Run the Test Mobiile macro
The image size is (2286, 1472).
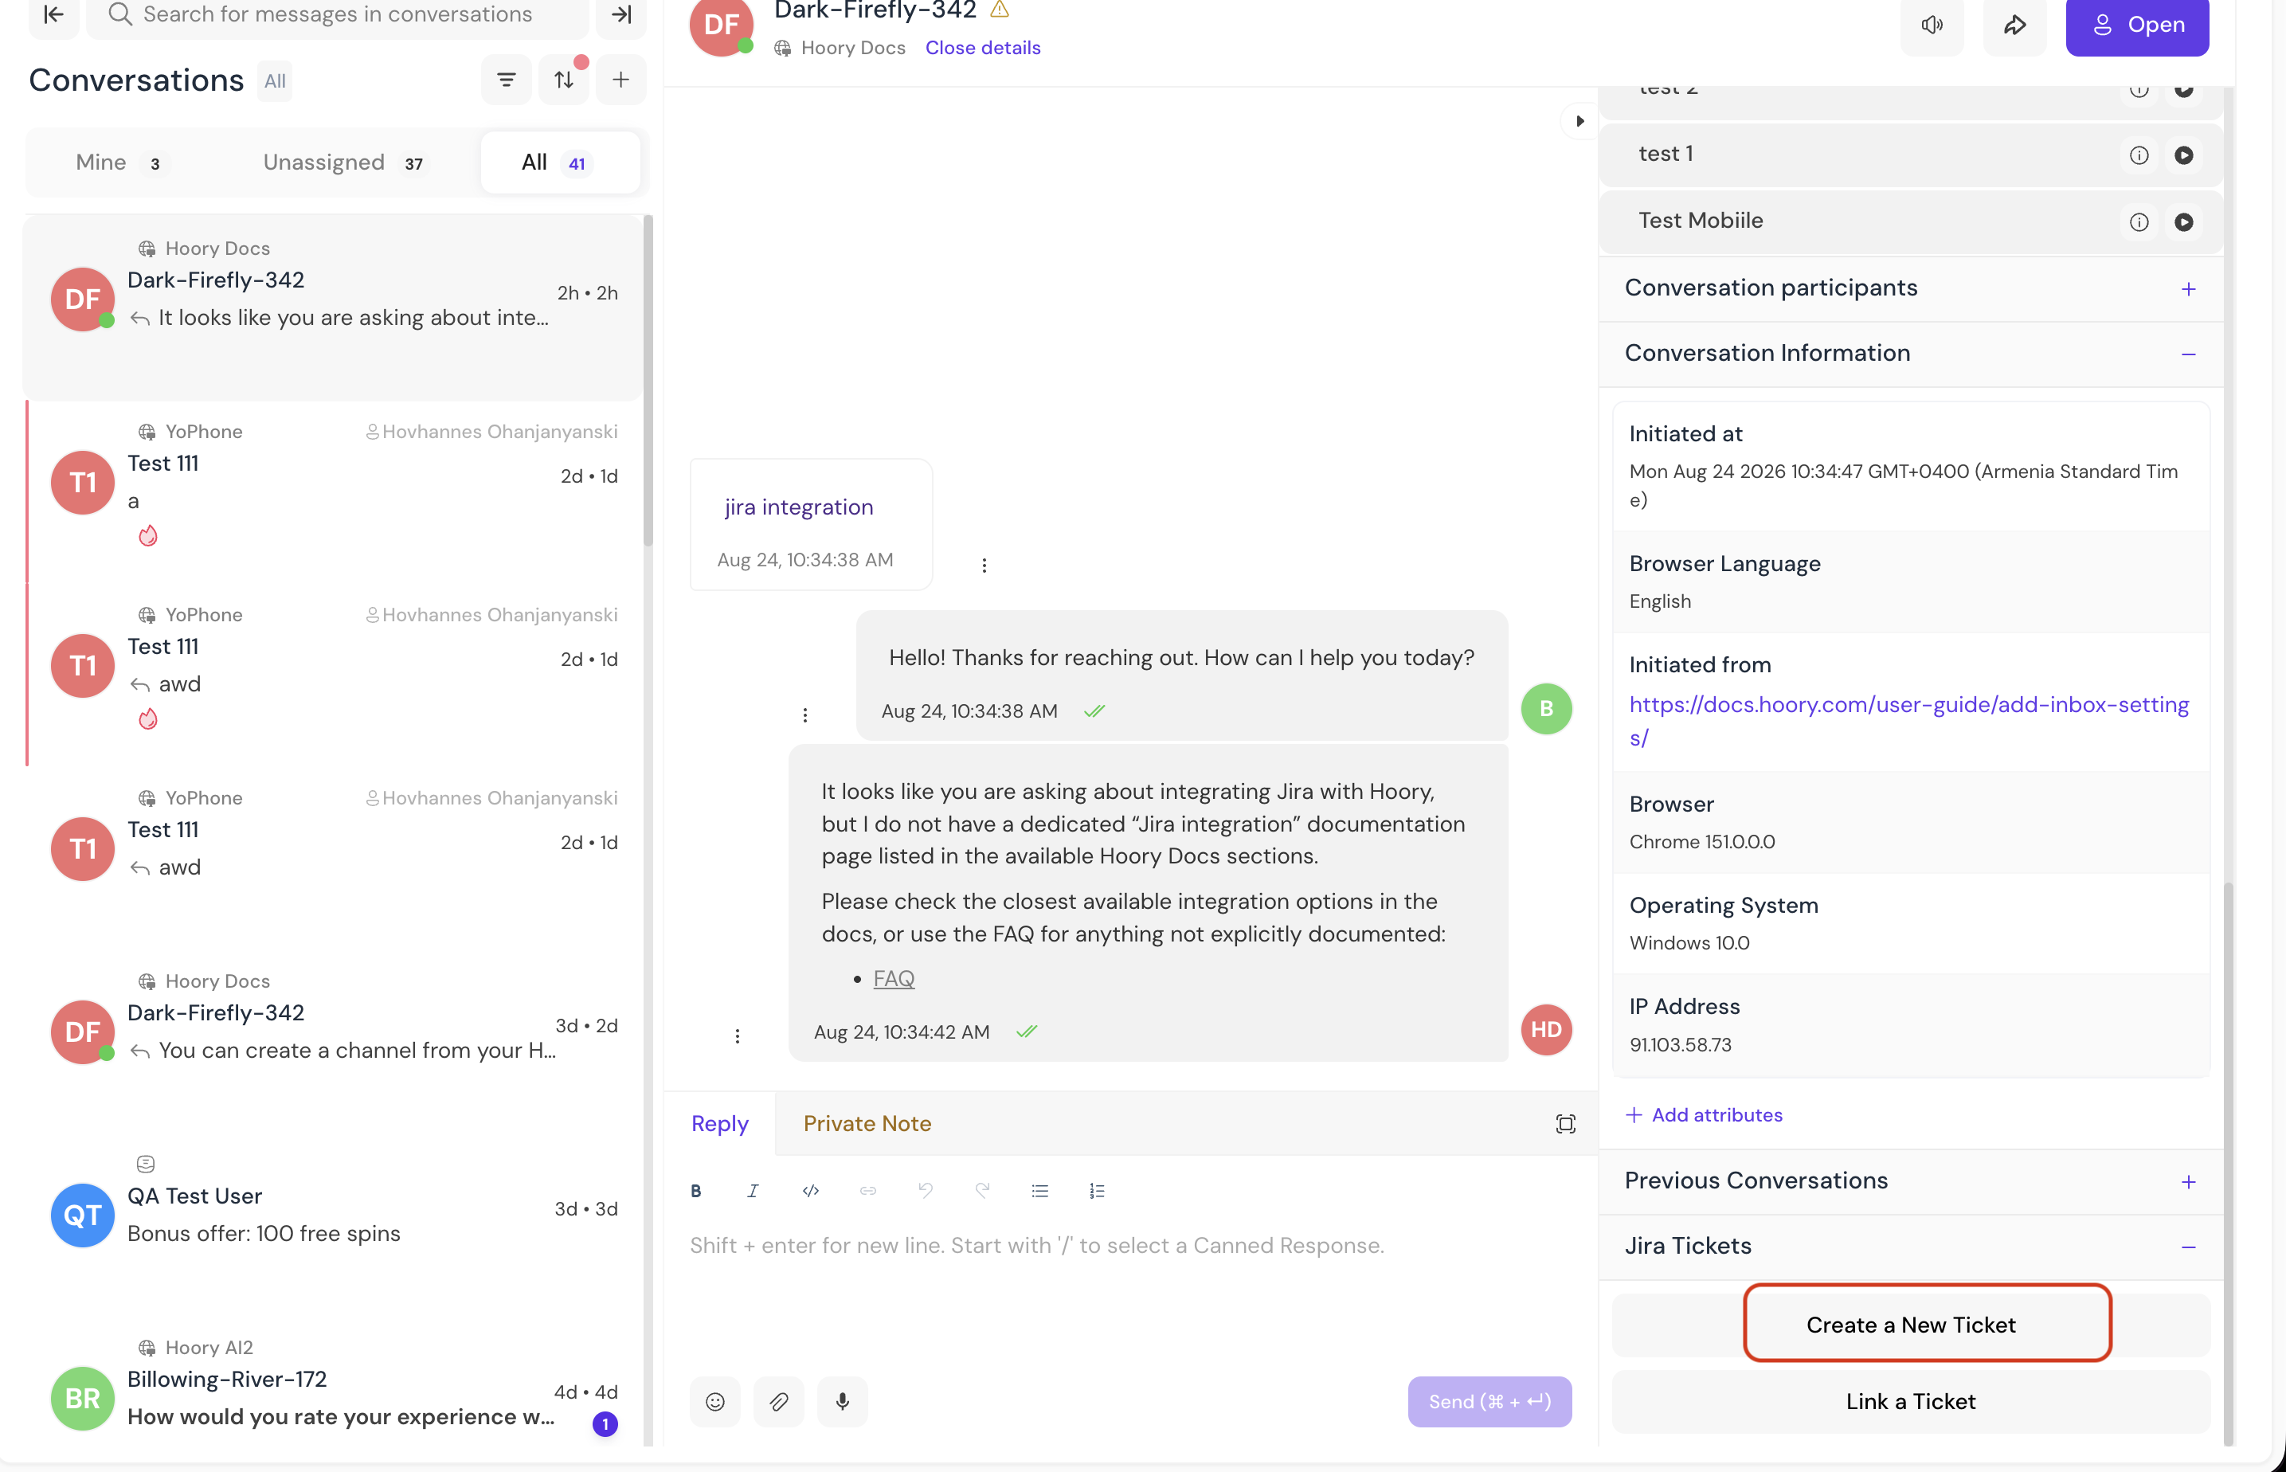pyautogui.click(x=2184, y=223)
